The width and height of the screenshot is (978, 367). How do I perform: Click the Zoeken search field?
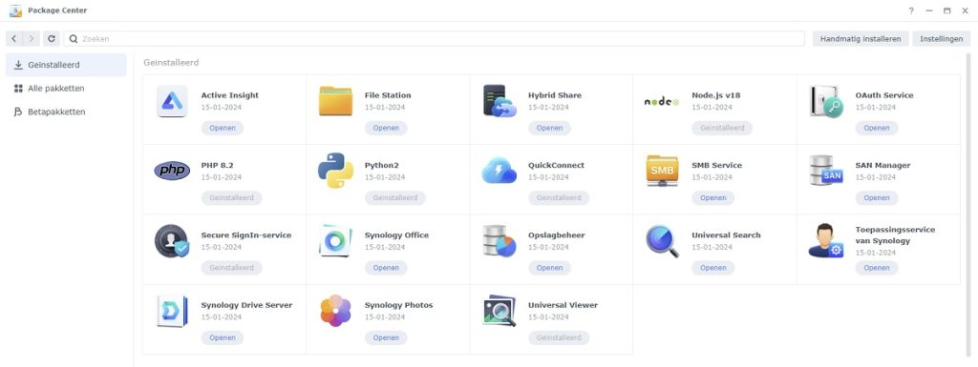(x=435, y=38)
